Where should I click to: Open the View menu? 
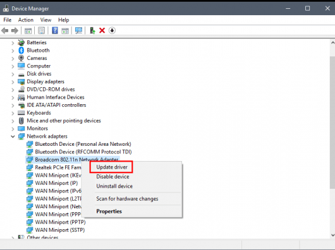(x=46, y=20)
